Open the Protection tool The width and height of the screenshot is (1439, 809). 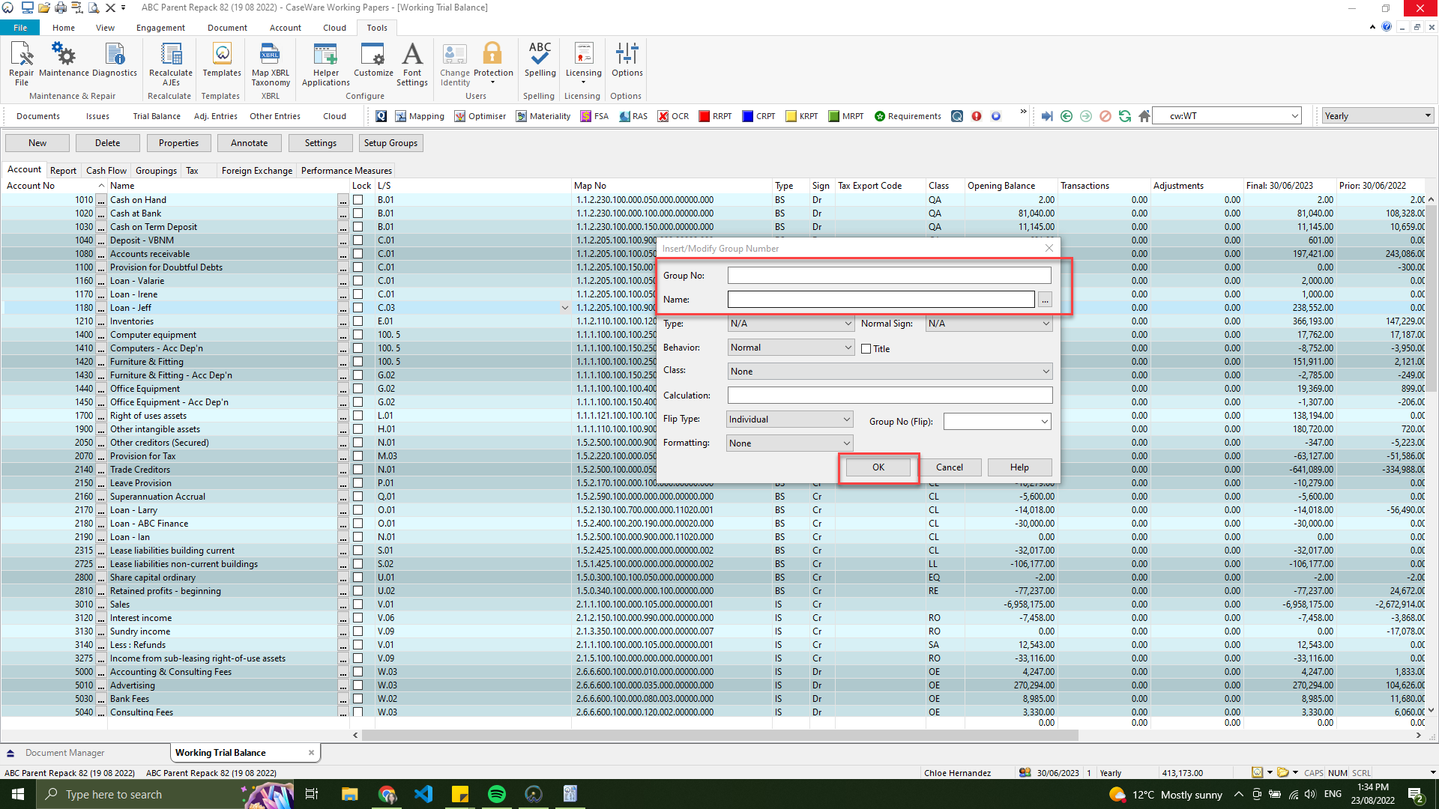coord(493,64)
